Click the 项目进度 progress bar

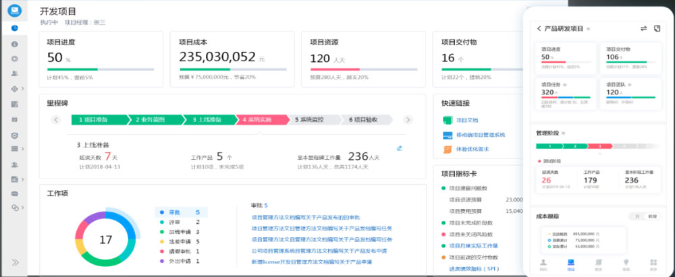coord(101,69)
